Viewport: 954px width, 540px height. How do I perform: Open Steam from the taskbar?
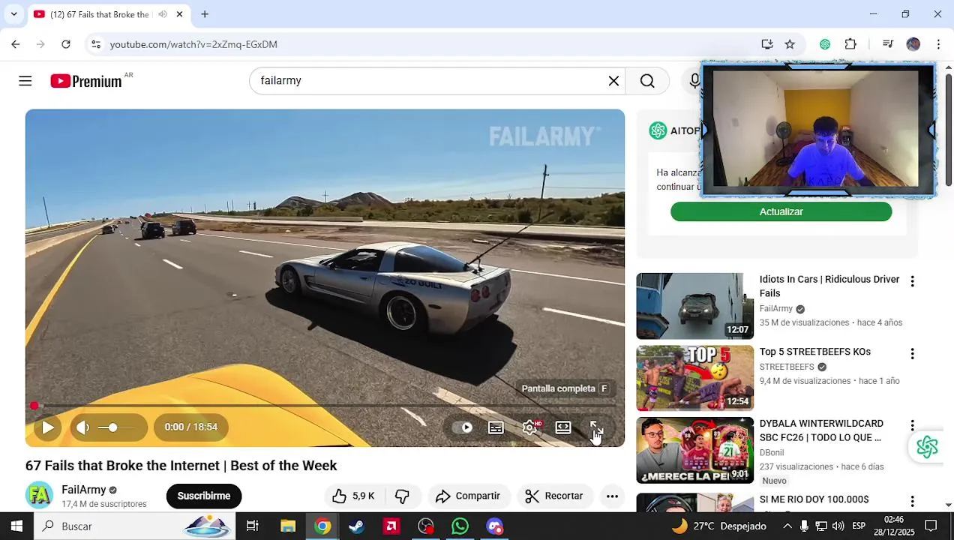[x=357, y=526]
